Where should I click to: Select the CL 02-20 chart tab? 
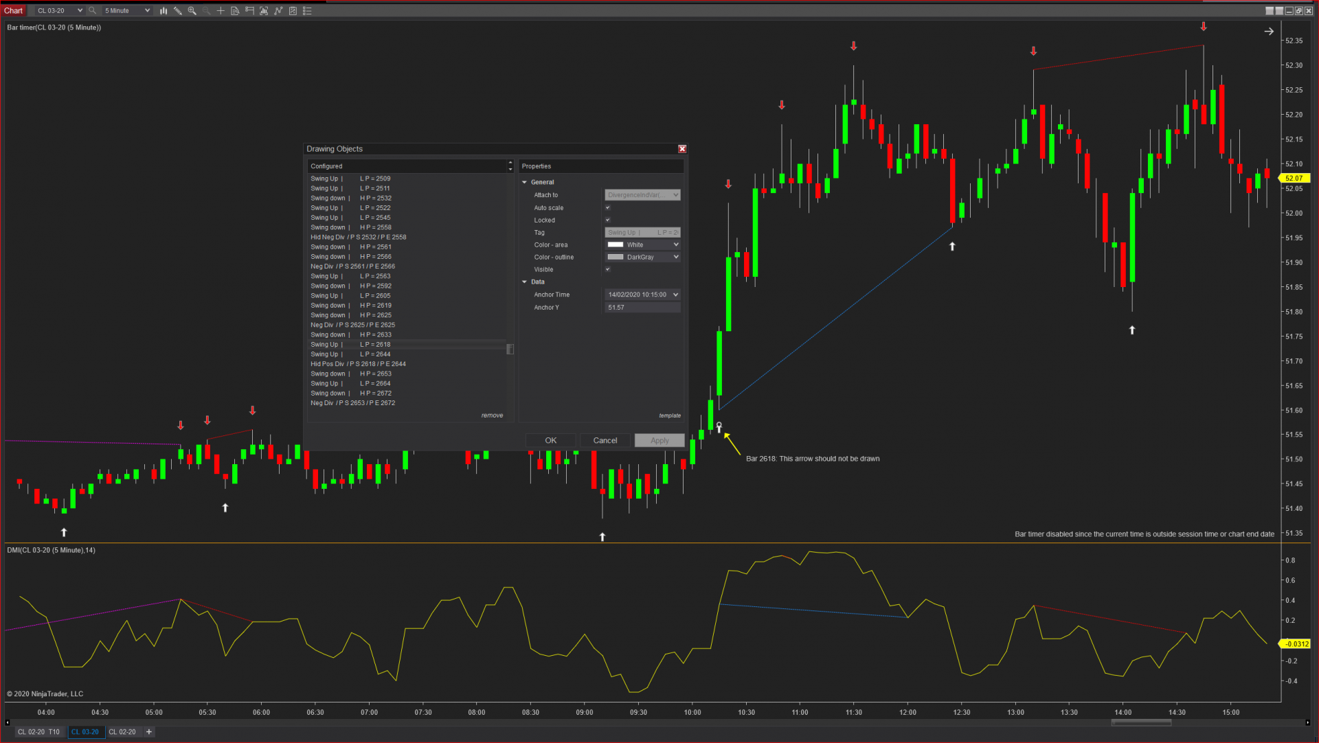pos(122,732)
